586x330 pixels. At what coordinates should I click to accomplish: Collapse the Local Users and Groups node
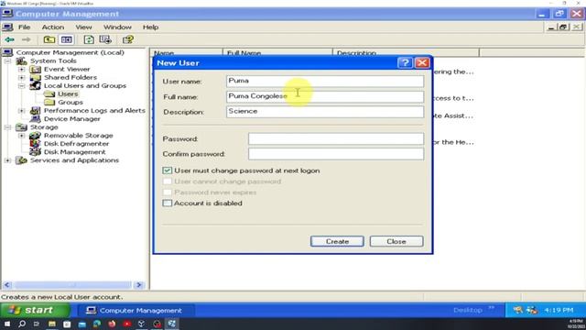click(22, 85)
